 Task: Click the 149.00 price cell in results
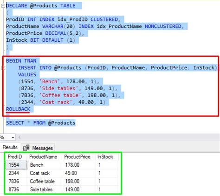coord(78,189)
